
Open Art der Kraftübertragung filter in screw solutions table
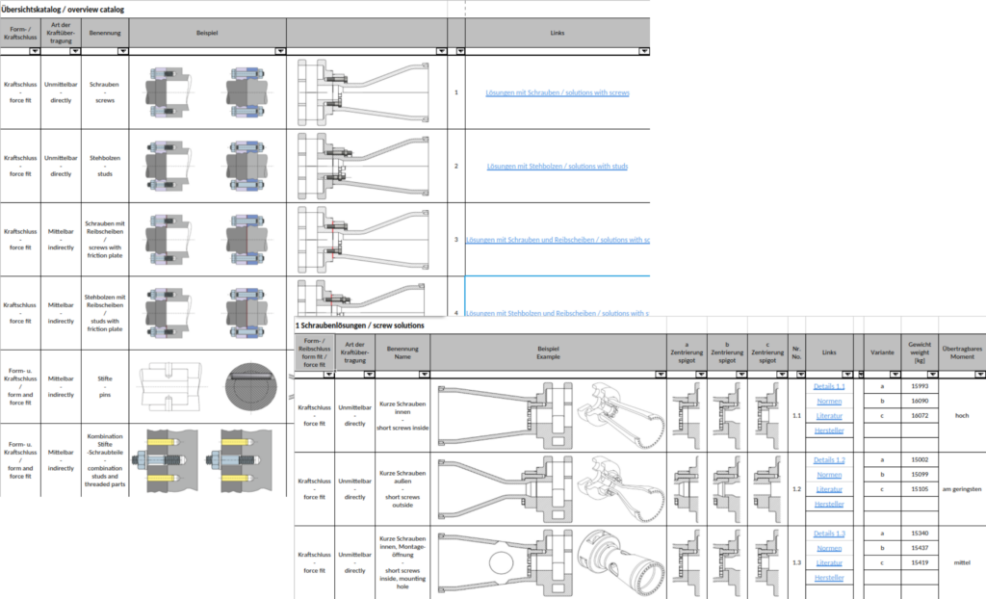tap(369, 375)
